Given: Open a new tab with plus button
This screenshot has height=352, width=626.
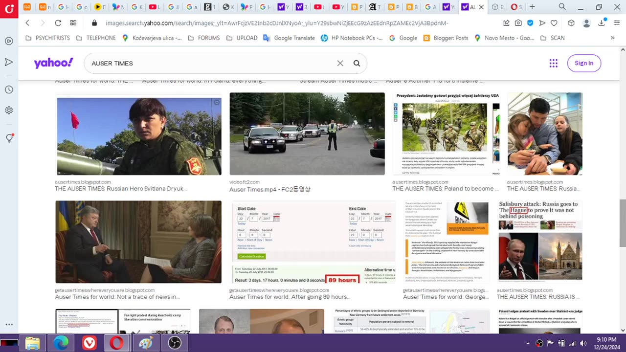Looking at the screenshot, I should 532,7.
